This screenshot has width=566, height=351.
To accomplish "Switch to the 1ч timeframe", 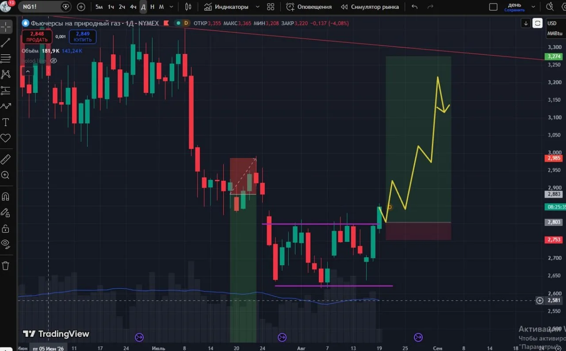I will click(x=111, y=7).
